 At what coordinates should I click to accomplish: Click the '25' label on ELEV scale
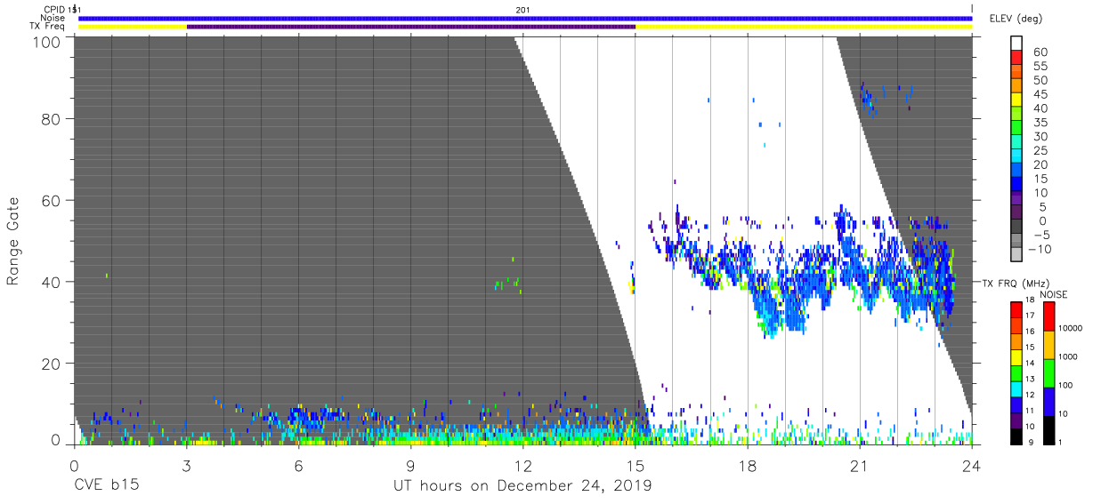(1040, 150)
